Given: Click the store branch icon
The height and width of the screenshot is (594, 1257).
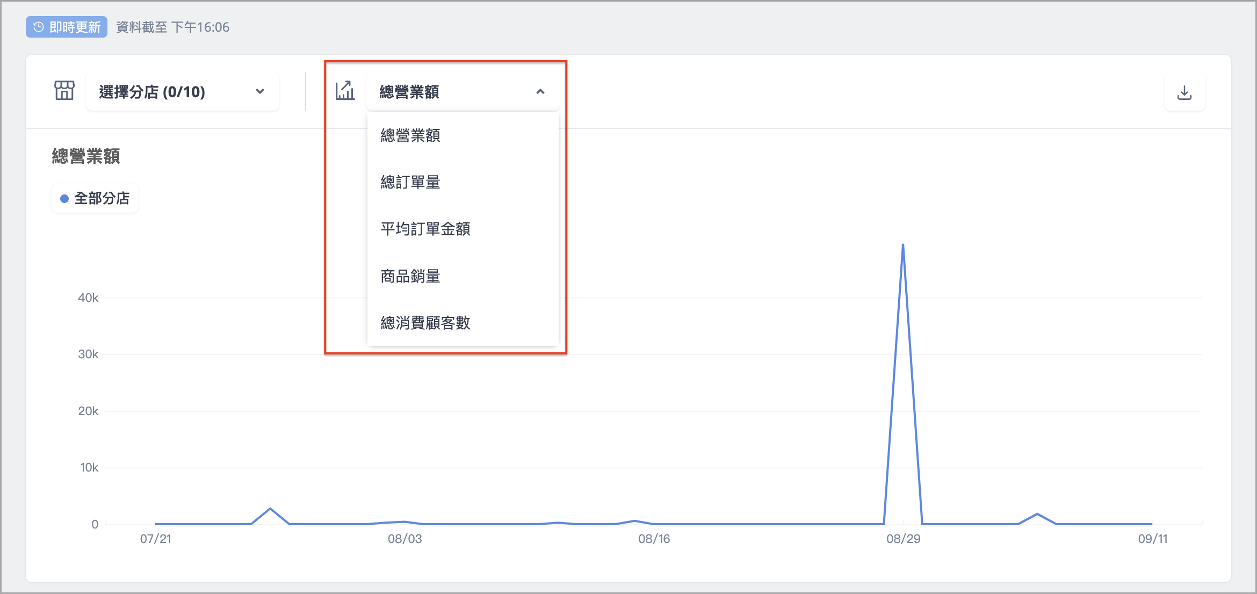Looking at the screenshot, I should [64, 91].
